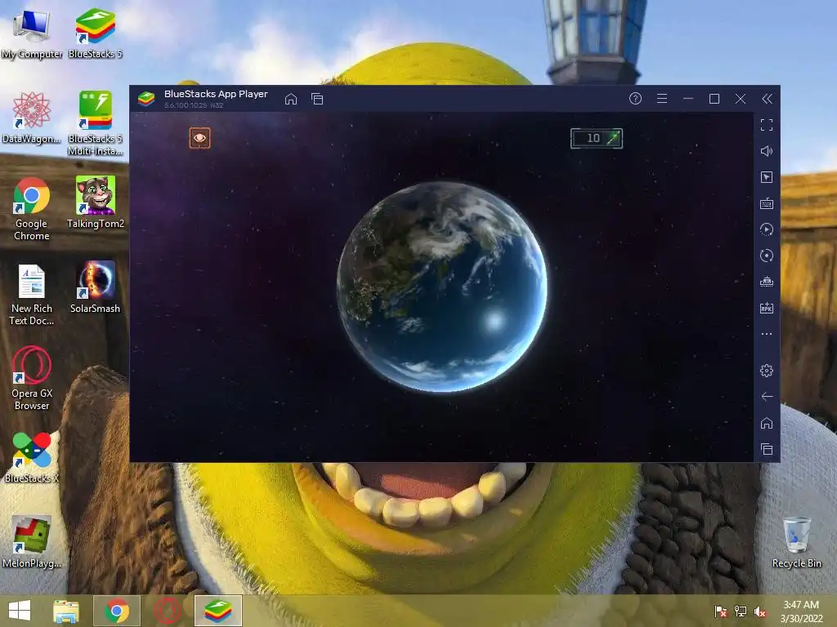The height and width of the screenshot is (627, 837).
Task: Open the recent apps tabs icon in title bar
Action: click(x=317, y=99)
